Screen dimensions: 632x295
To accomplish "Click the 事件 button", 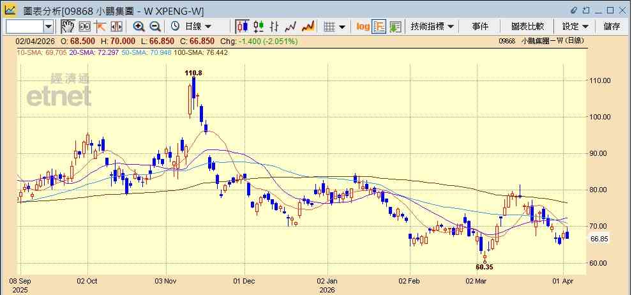I will (480, 27).
